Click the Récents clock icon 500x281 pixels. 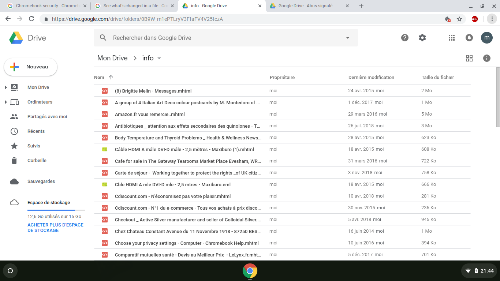14,131
